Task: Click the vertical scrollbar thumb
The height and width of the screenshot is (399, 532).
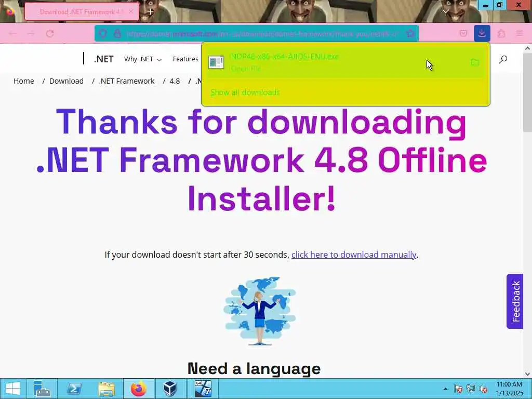Action: [527, 92]
